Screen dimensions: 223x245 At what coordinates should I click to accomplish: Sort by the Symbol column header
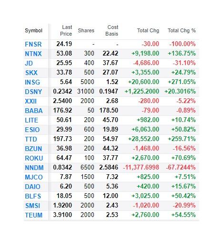click(33, 30)
